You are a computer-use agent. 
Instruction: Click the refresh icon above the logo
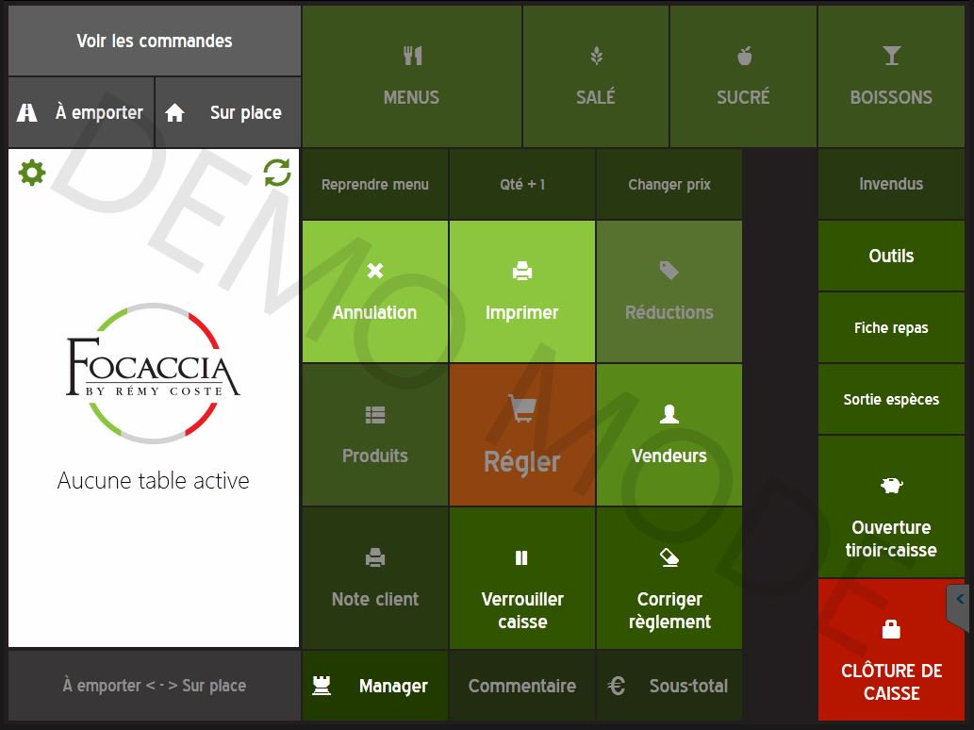tap(276, 174)
